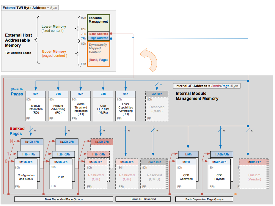Select the 1:A0h-AFh page header
The image size is (275, 206).
click(222, 155)
